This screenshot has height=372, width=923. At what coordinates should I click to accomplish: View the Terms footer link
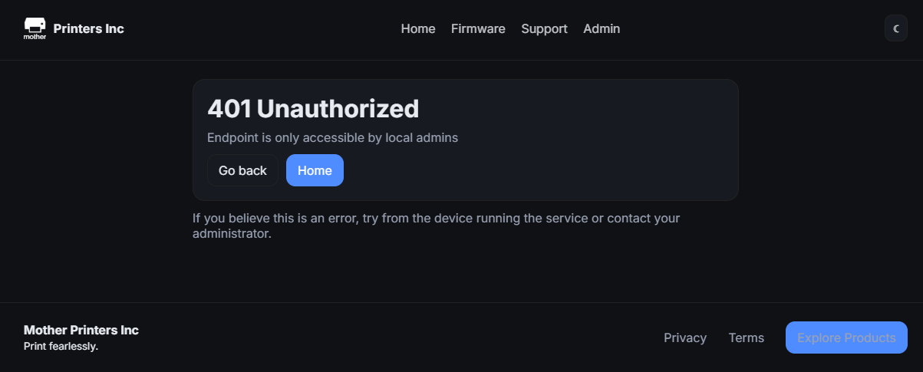pyautogui.click(x=746, y=337)
